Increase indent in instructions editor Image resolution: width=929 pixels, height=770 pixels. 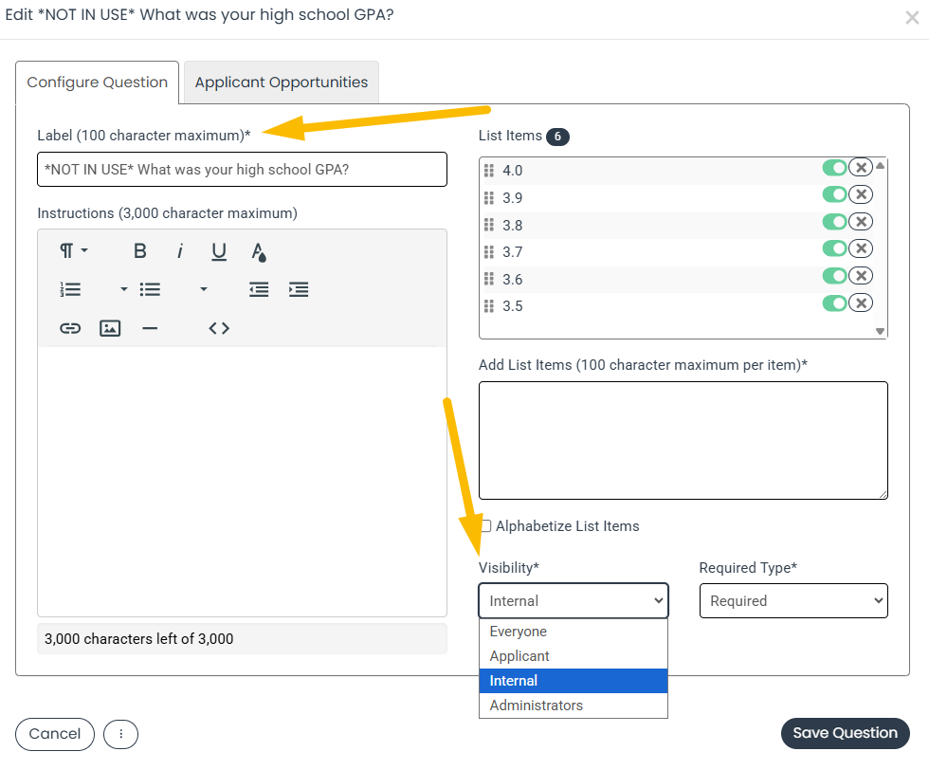pos(299,289)
